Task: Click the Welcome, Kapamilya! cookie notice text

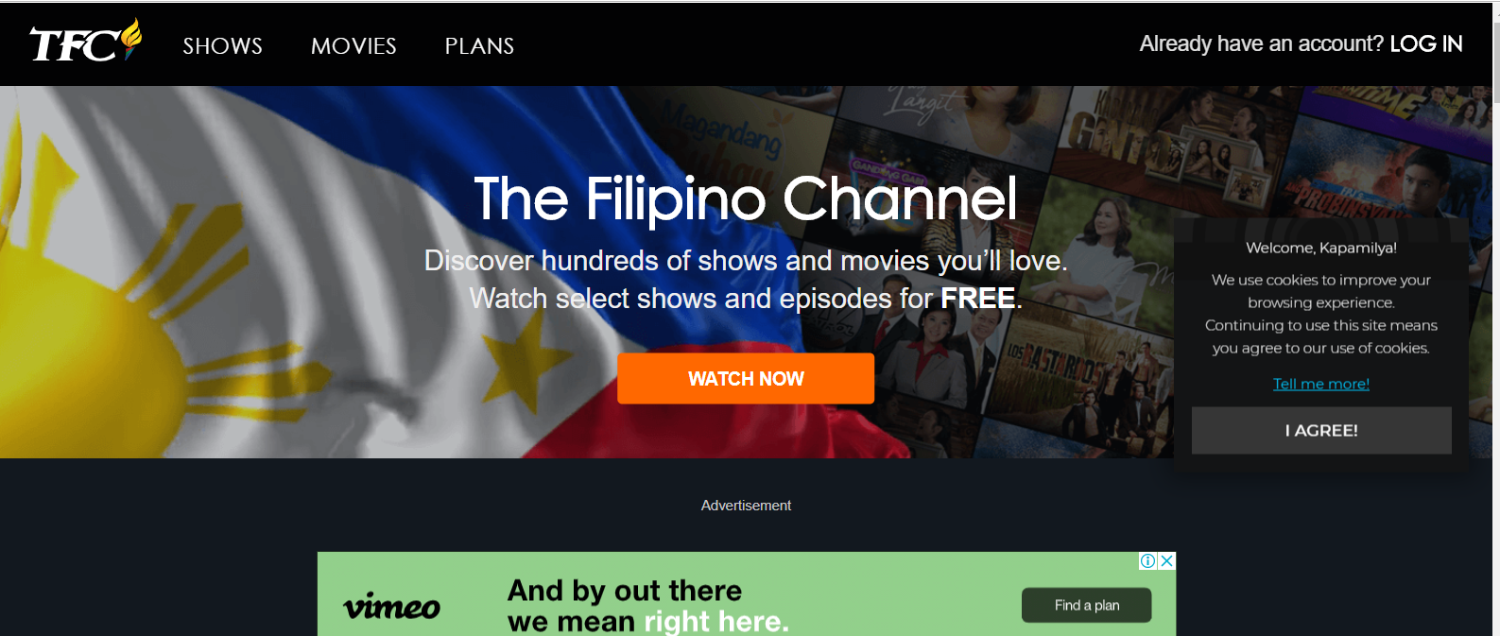Action: pos(1321,248)
